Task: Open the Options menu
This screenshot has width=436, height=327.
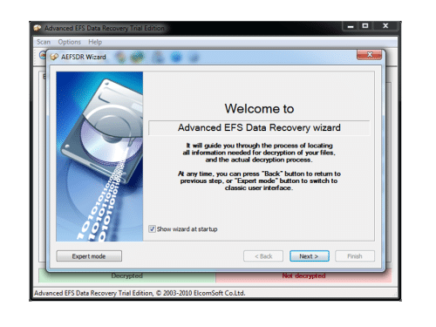Action: click(x=69, y=42)
